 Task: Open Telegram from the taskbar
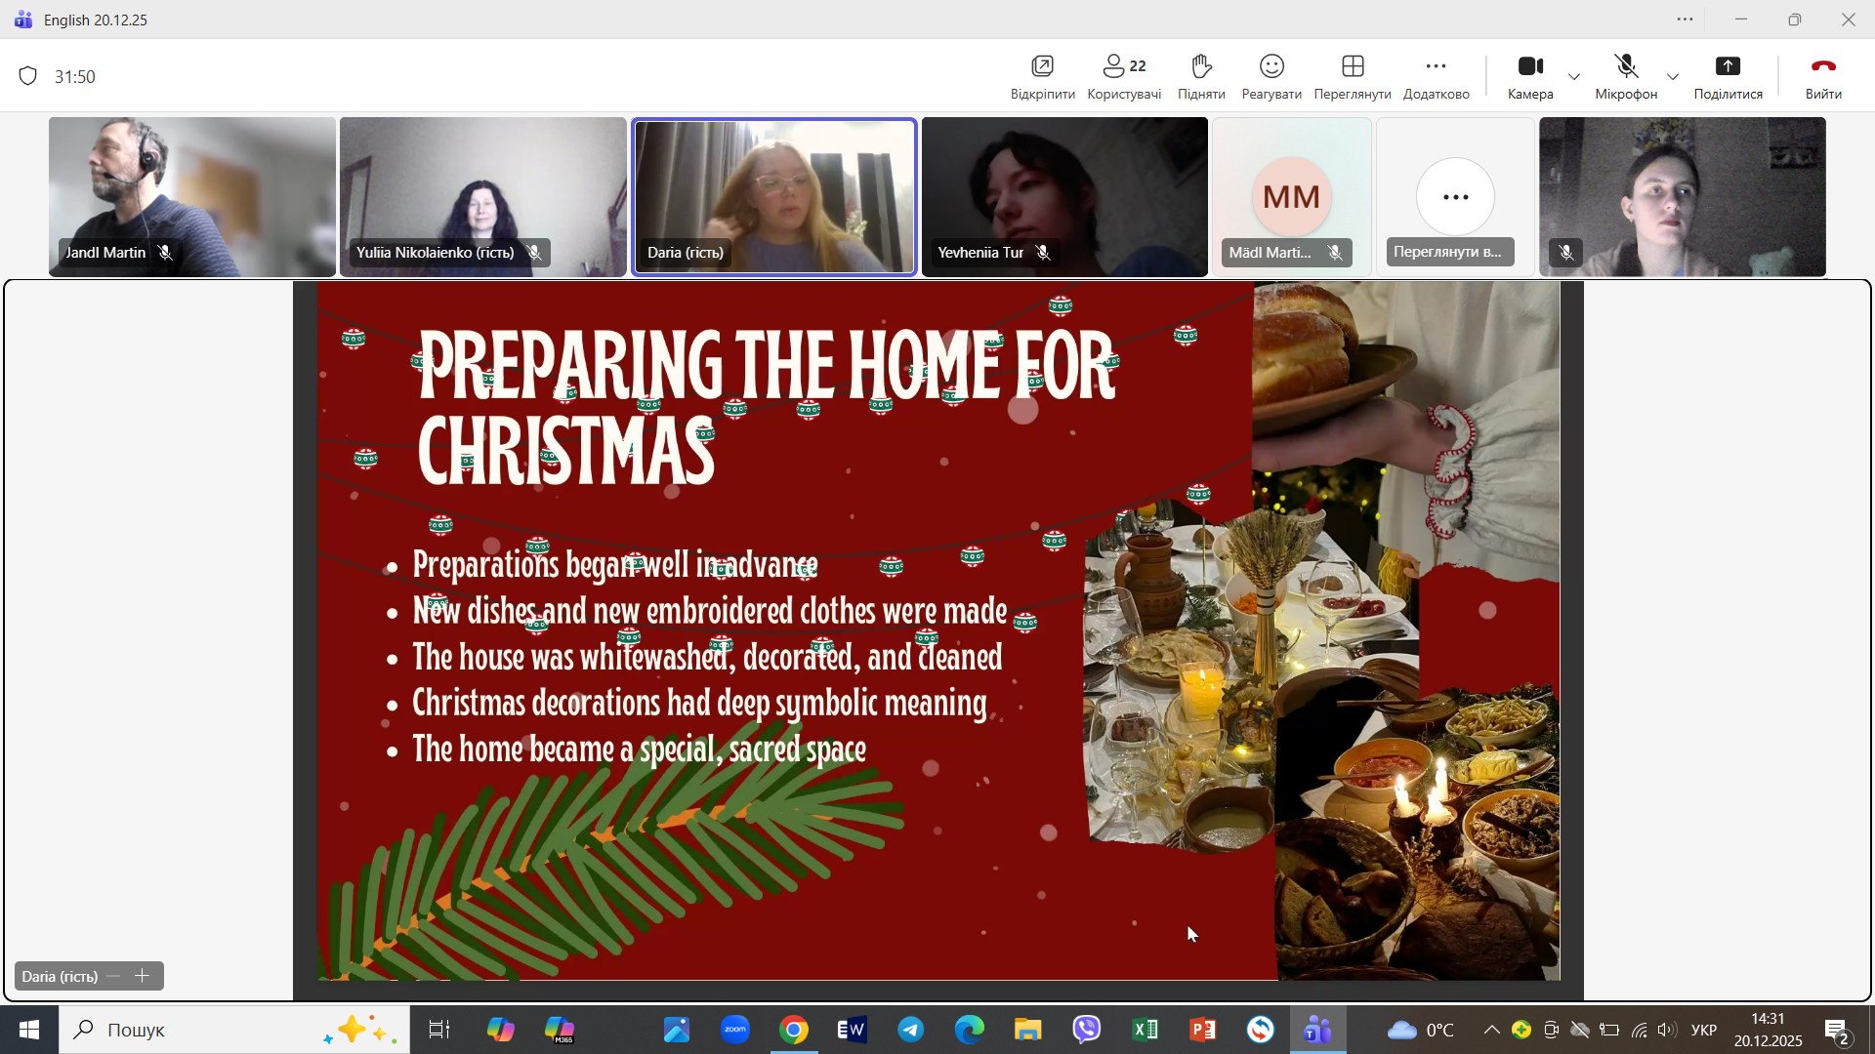910,1030
